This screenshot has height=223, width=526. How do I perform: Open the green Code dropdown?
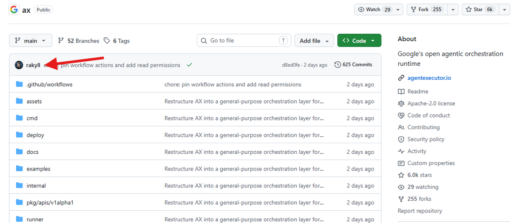[x=359, y=40]
